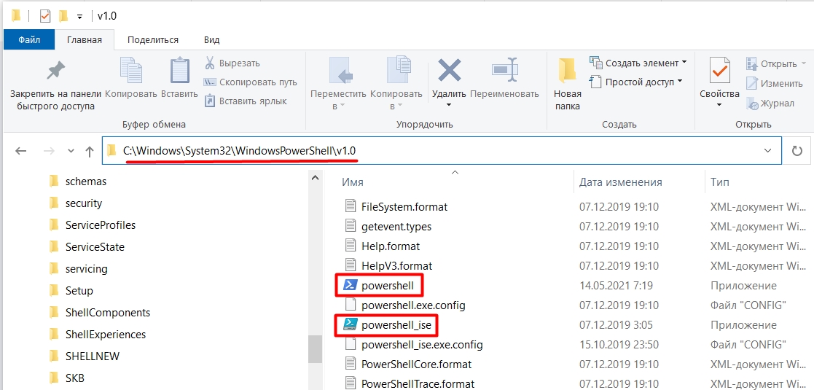This screenshot has height=390, width=814.
Task: Open recent locations chevron
Action: 71,151
